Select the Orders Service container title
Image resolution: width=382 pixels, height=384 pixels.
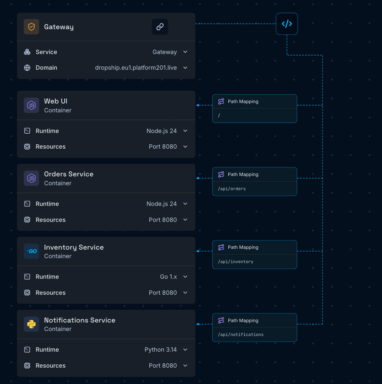[x=69, y=174]
